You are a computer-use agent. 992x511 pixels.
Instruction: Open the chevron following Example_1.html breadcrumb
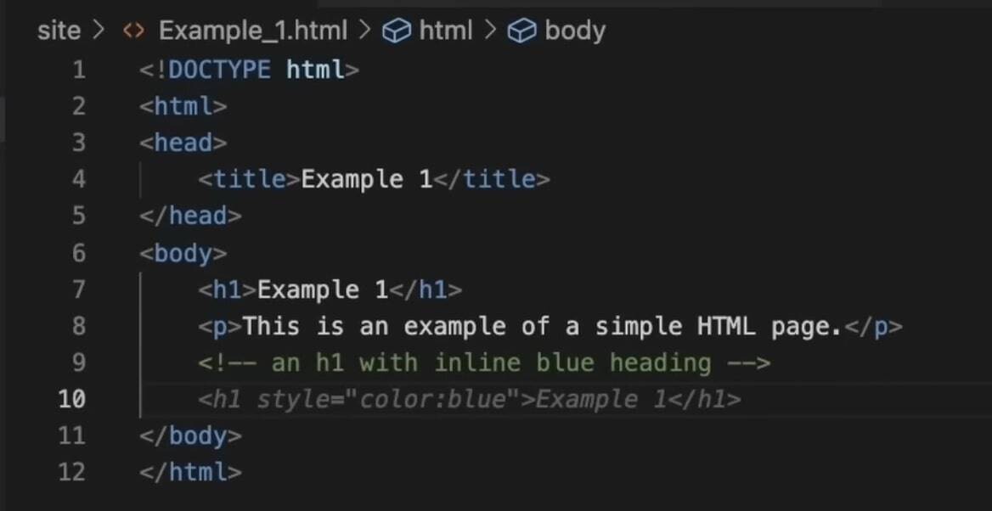coord(365,30)
